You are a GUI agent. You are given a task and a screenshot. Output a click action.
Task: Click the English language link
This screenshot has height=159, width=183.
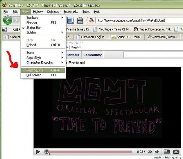[x=76, y=47]
